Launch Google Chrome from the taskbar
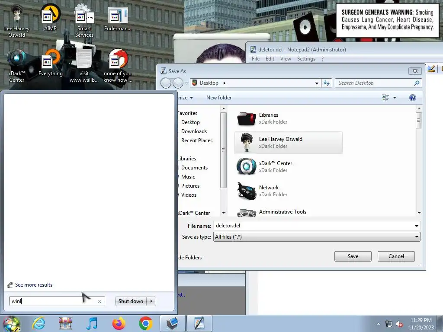Viewport: 443px width, 332px height. pyautogui.click(x=145, y=323)
